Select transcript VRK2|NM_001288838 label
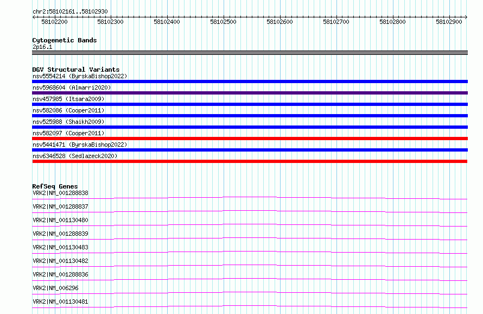This screenshot has height=314, width=483. [60, 193]
